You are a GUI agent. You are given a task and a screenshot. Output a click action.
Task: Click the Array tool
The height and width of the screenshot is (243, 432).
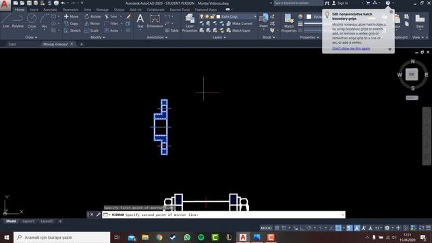tap(111, 30)
